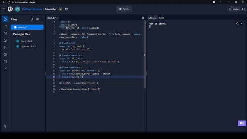This screenshot has width=247, height=139.
Task: Open the Unit tests checkmark icon
Action: click(x=5, y=69)
